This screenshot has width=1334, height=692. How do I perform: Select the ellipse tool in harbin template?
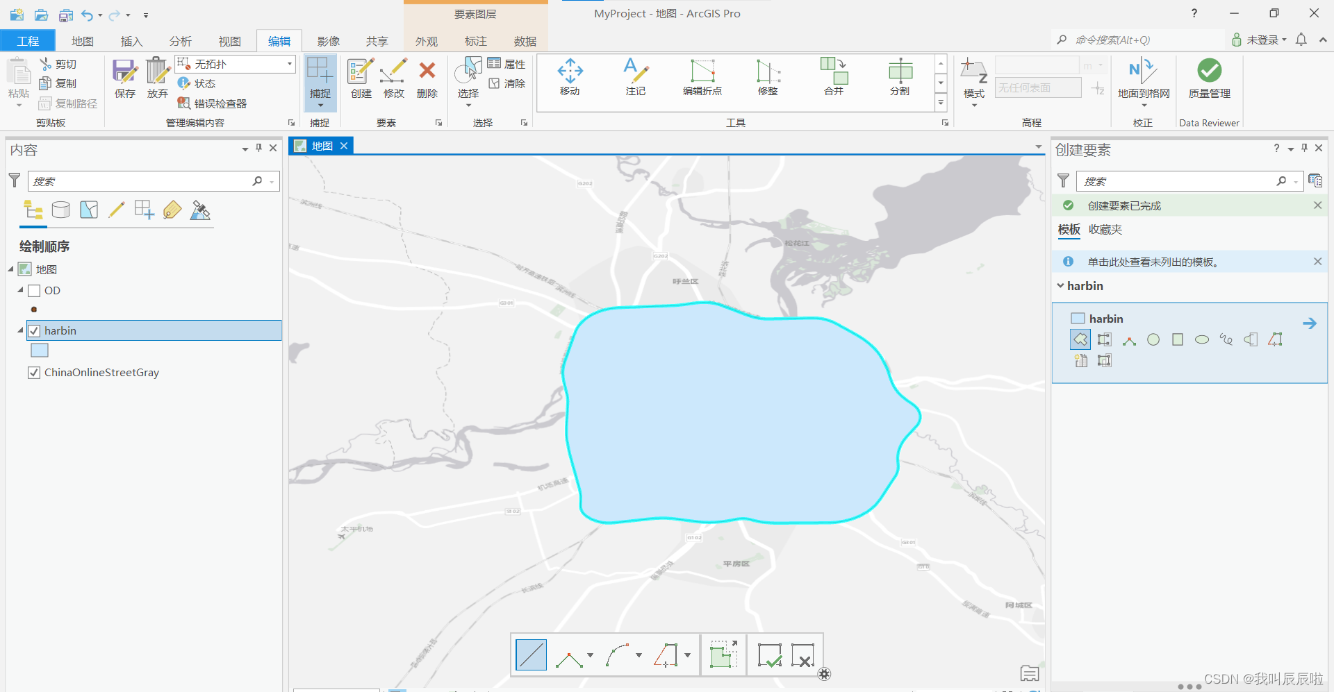coord(1202,339)
